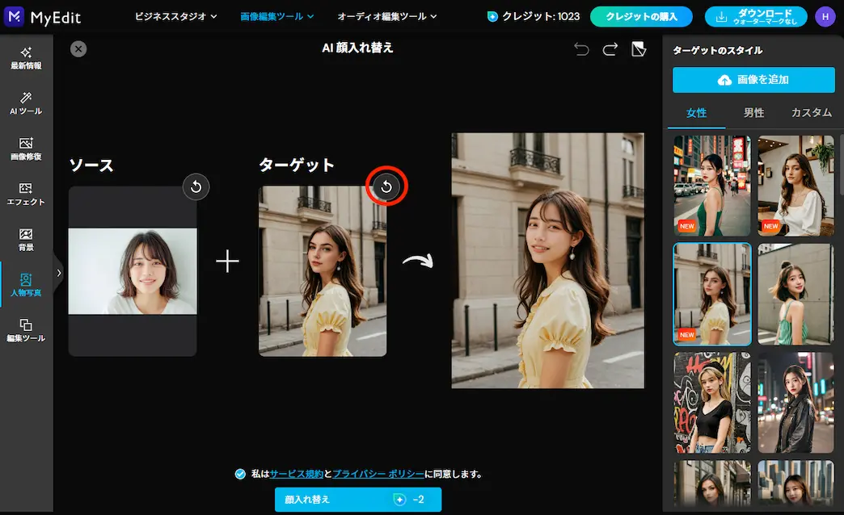The height and width of the screenshot is (515, 844).
Task: Reset the ターゲット image using its circular arrow
Action: pos(386,186)
